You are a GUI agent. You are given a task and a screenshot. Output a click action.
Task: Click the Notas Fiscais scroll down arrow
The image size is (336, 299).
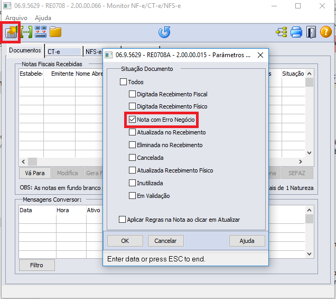coord(309,153)
